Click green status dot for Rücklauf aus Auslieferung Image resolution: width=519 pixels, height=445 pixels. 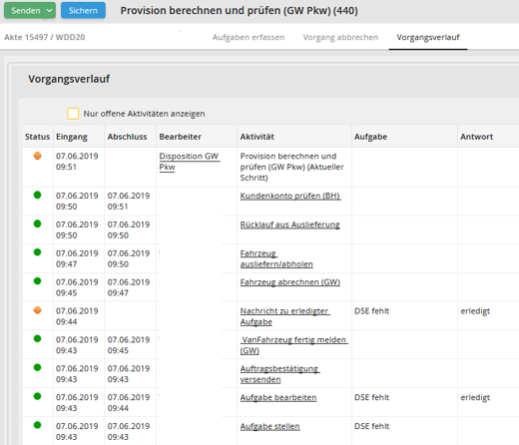(x=38, y=223)
